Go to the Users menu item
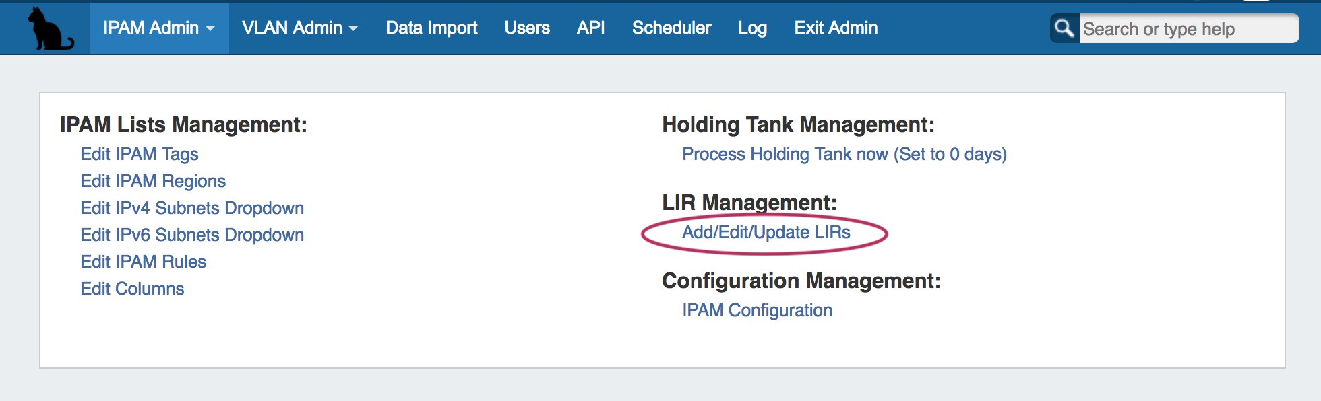This screenshot has width=1321, height=401. coord(527,28)
